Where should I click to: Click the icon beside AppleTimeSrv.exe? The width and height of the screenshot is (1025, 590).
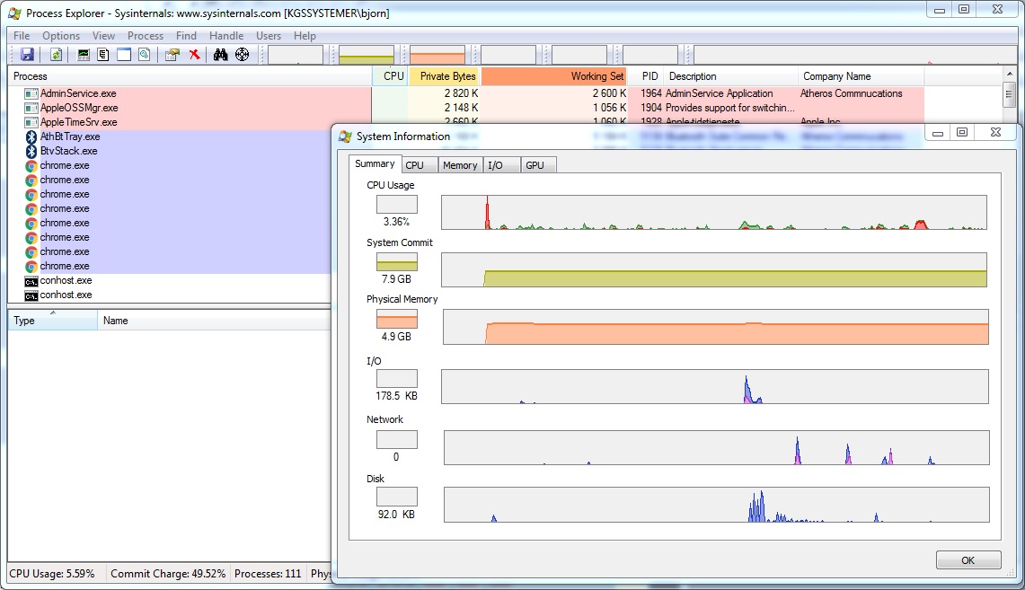click(x=31, y=122)
